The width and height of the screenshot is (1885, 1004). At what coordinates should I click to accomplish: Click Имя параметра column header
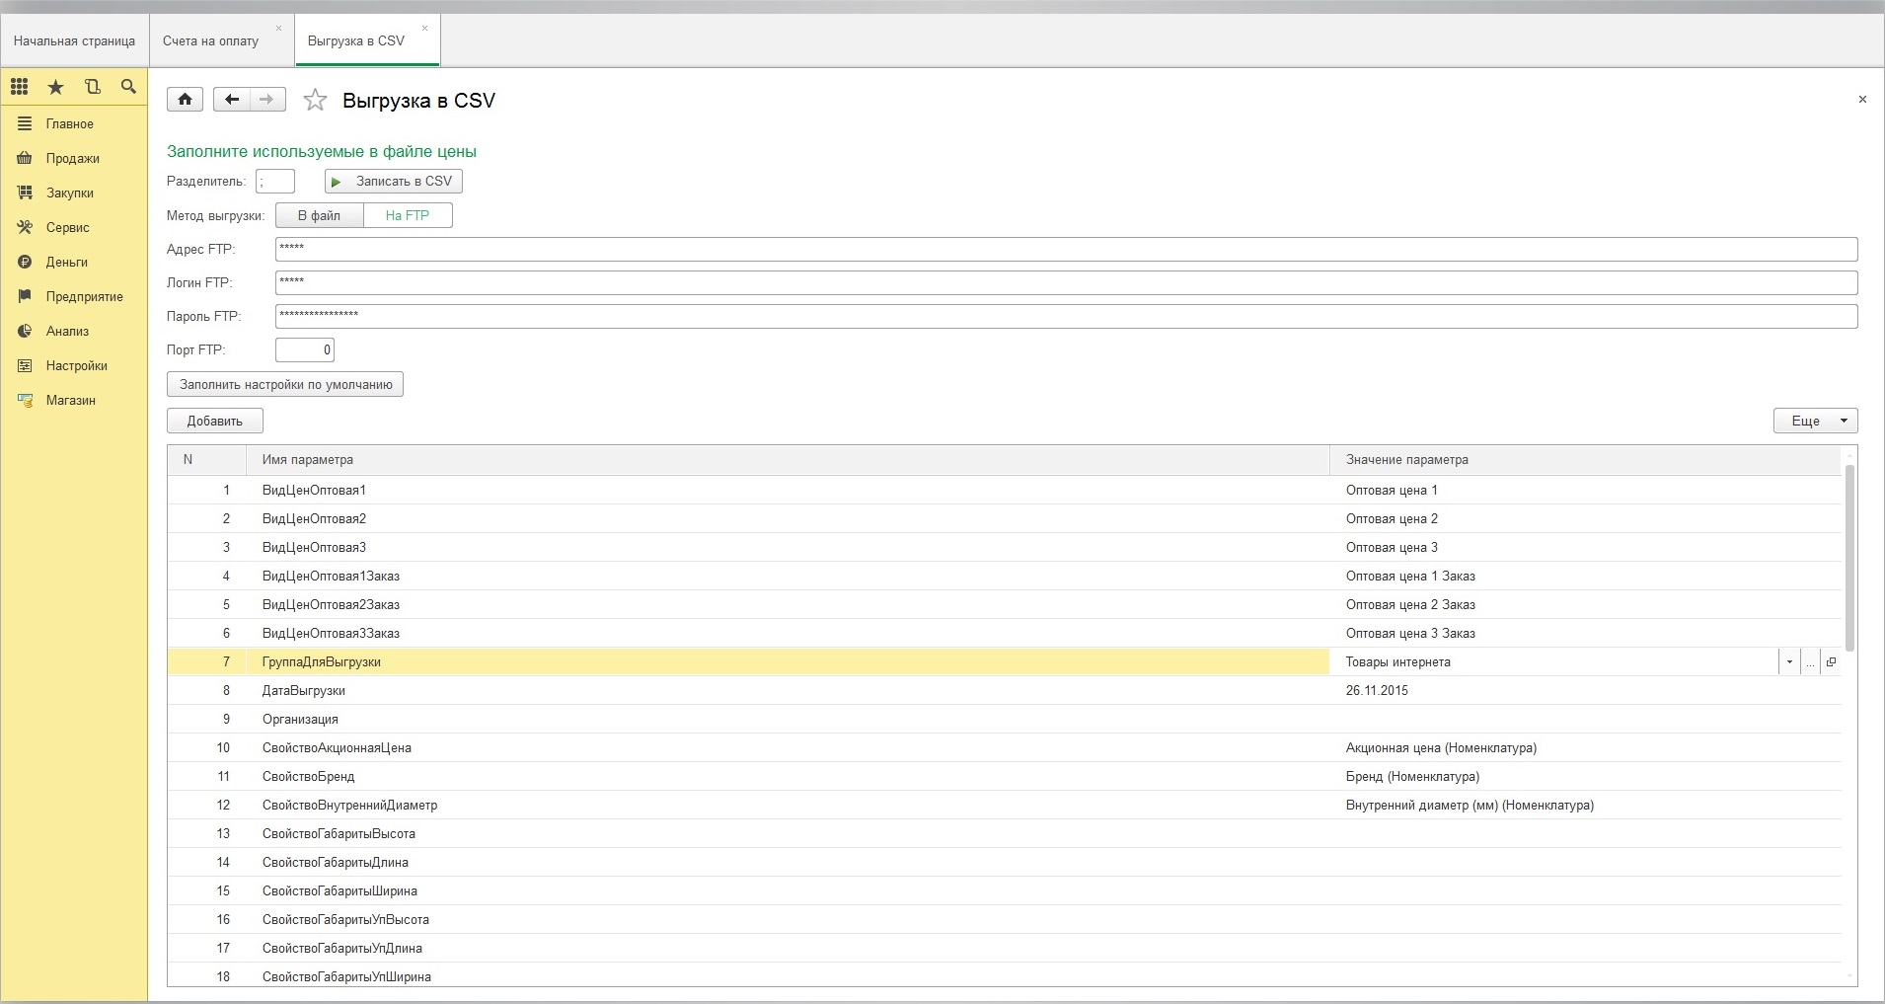click(789, 459)
